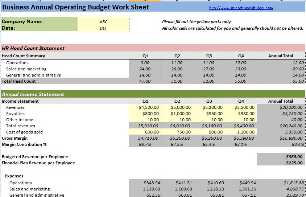Click Gross Margin Annual Total $16,890.00
306x197 pixels.
281,138
